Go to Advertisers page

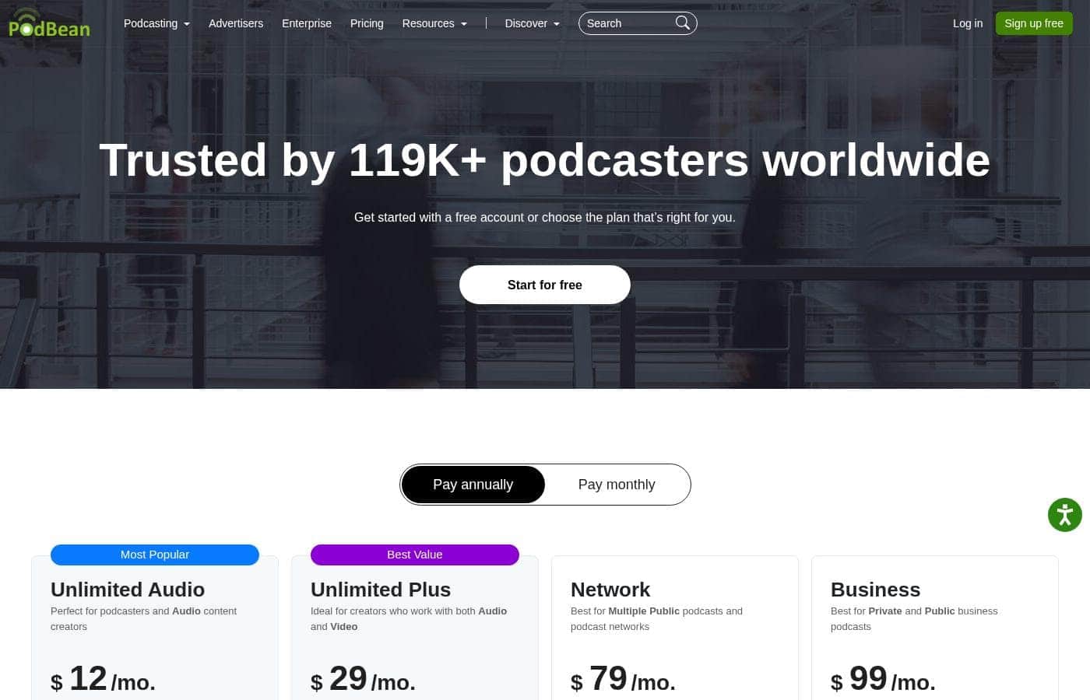pos(236,23)
